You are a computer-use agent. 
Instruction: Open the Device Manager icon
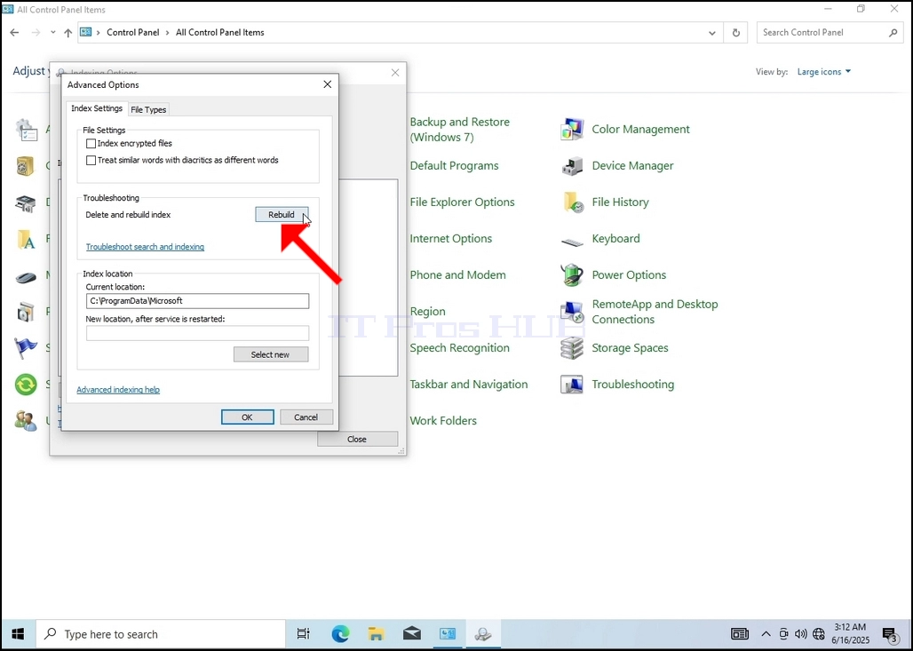coord(572,166)
